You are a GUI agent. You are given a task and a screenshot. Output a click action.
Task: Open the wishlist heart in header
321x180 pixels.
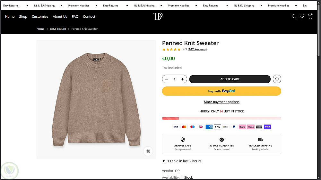point(302,17)
